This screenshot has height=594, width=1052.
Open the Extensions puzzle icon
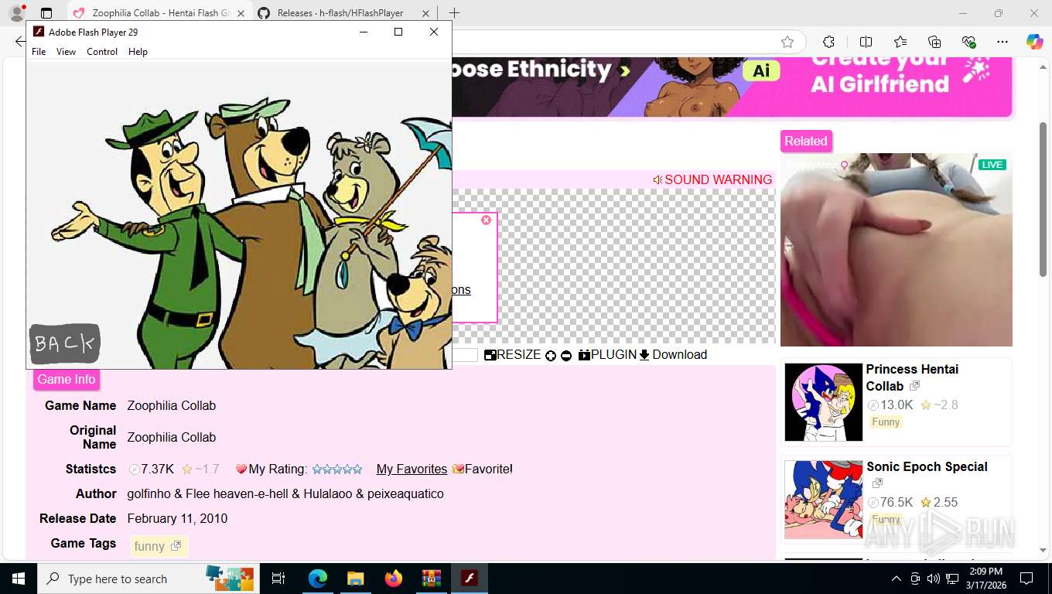[x=828, y=42]
